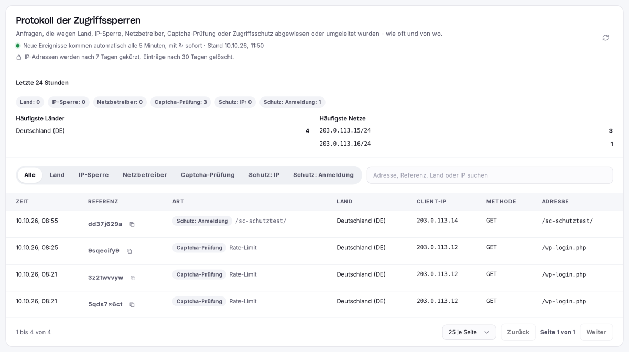Screen dimensions: 629x352
Task: Click the copy icon in the 08:21 row below 3z2twvvyw
Action: coord(132,304)
